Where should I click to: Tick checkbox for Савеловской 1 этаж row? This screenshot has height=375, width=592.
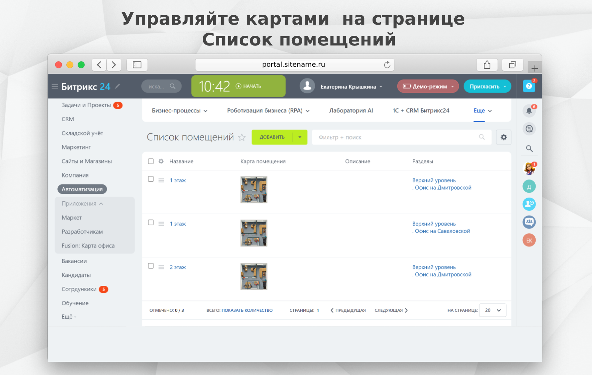coord(151,223)
